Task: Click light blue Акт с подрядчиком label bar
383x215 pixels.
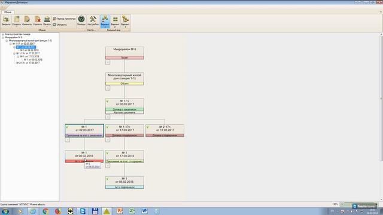Action: (124, 187)
